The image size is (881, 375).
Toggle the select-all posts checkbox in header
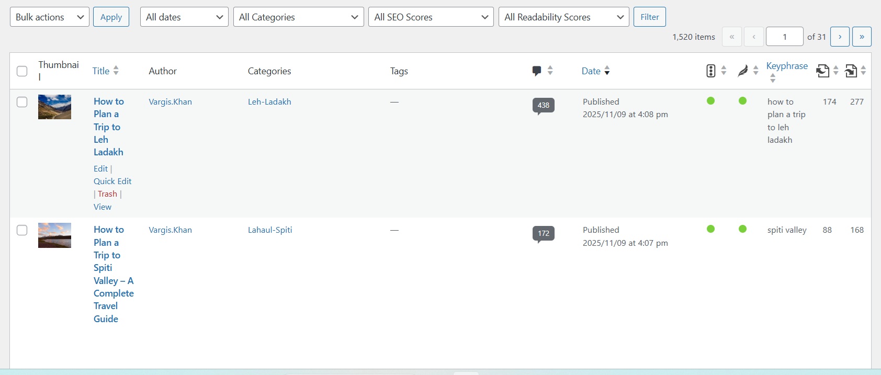(22, 71)
